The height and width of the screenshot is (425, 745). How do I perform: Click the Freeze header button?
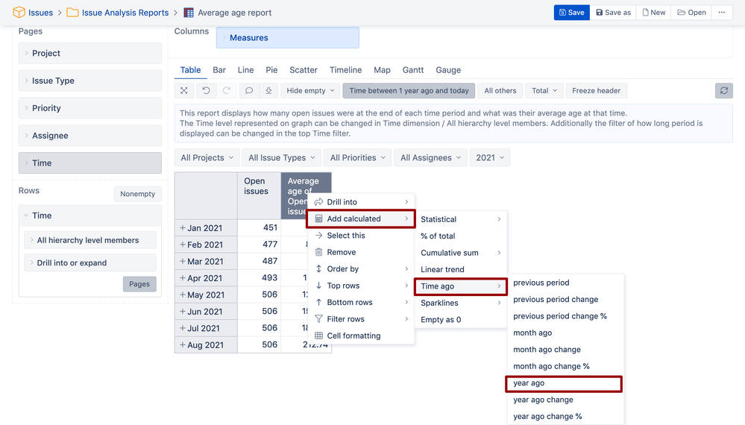pos(597,91)
